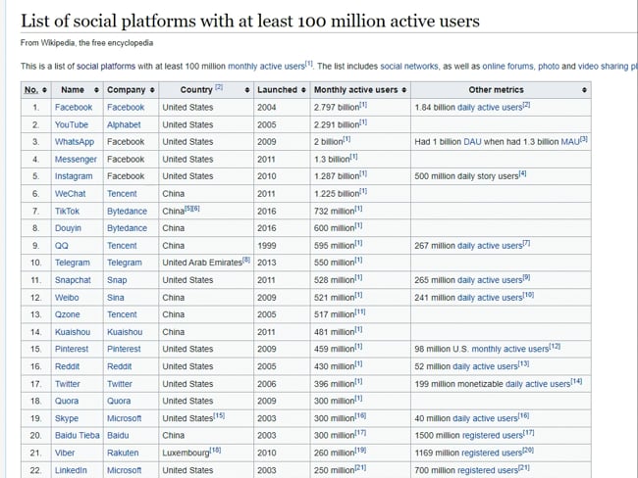Open the Alphabet company link

124,124
